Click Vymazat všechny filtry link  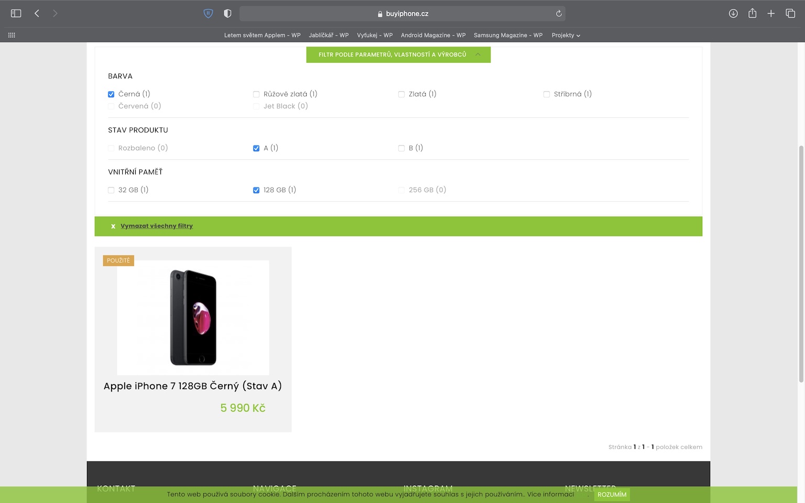(x=157, y=226)
